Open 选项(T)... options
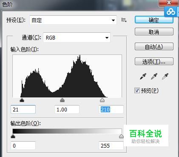 click(154, 61)
